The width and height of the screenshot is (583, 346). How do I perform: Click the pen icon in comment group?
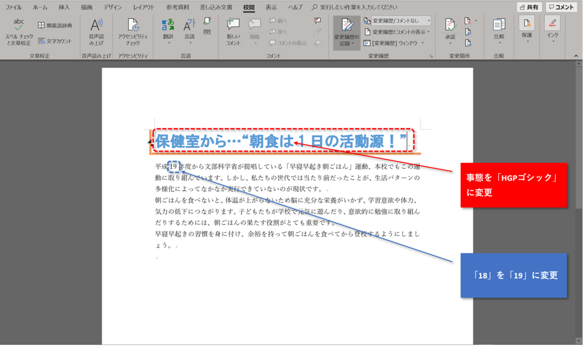(317, 32)
